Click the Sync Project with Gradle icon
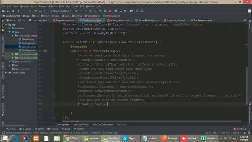 (116, 11)
